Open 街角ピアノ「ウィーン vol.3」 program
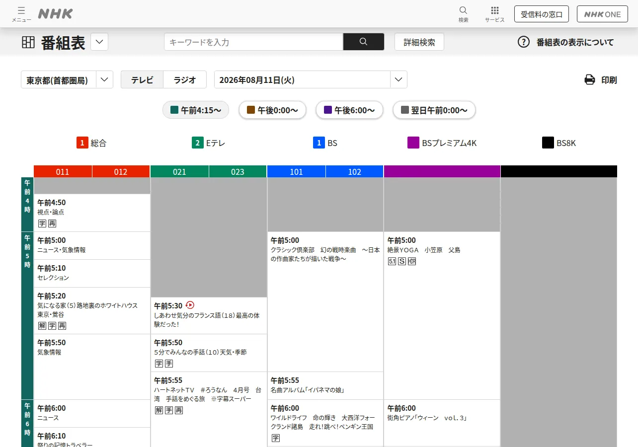The image size is (638, 447). coord(442,423)
